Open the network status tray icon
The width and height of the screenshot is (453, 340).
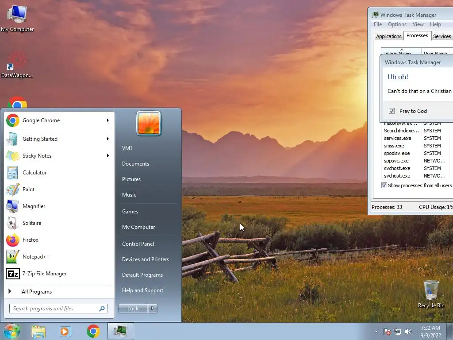point(398,332)
